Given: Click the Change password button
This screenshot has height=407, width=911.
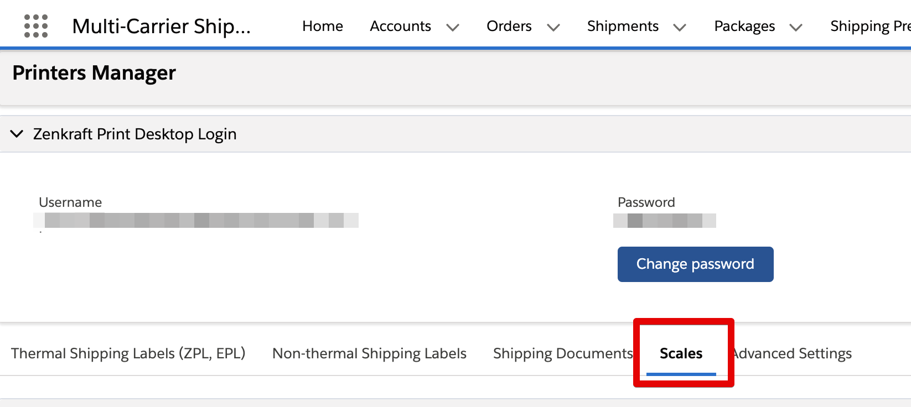Looking at the screenshot, I should click(x=695, y=264).
